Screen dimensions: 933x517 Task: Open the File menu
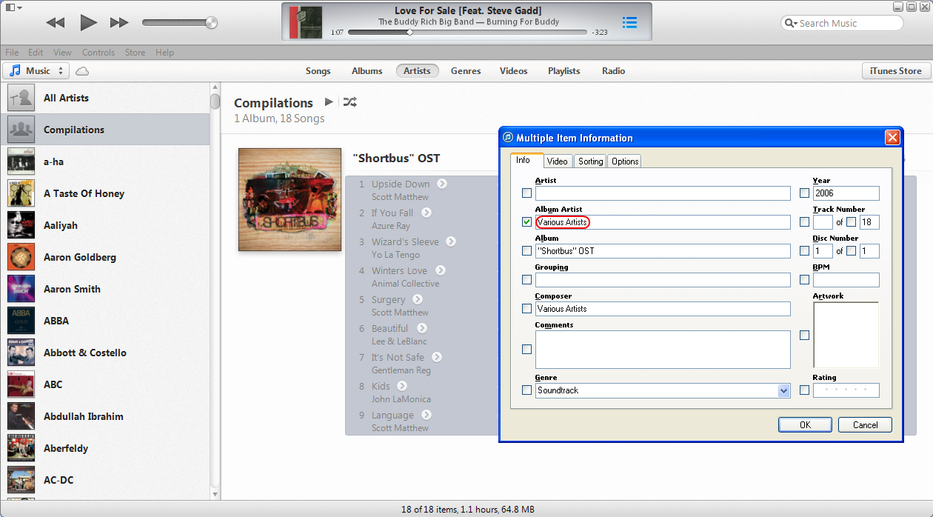point(12,53)
